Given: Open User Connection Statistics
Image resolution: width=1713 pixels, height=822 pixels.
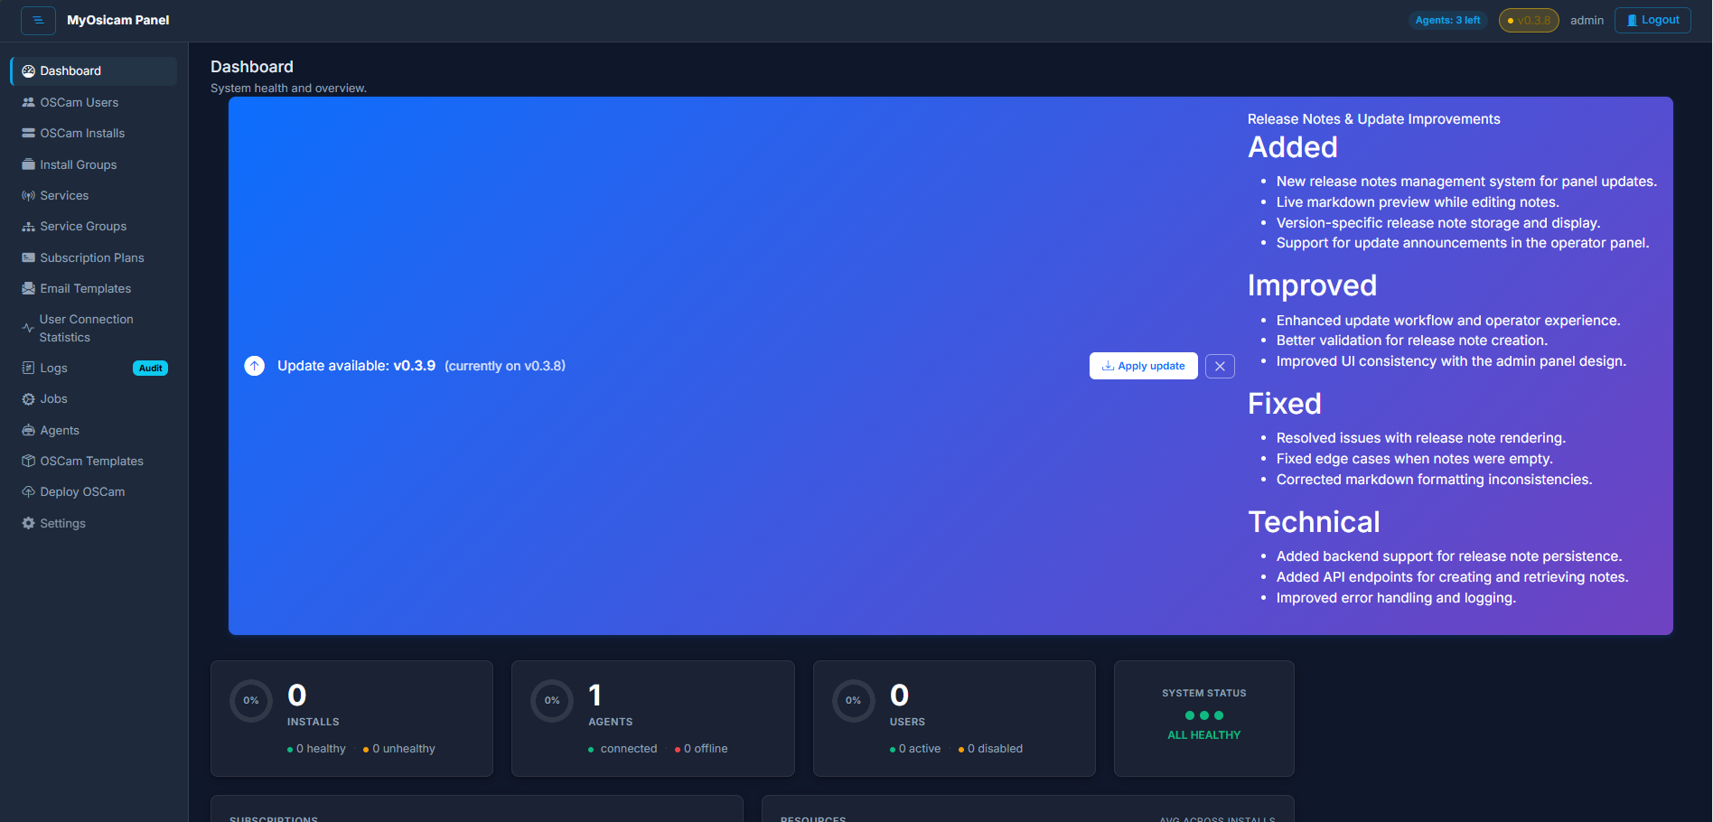Looking at the screenshot, I should click(x=94, y=328).
